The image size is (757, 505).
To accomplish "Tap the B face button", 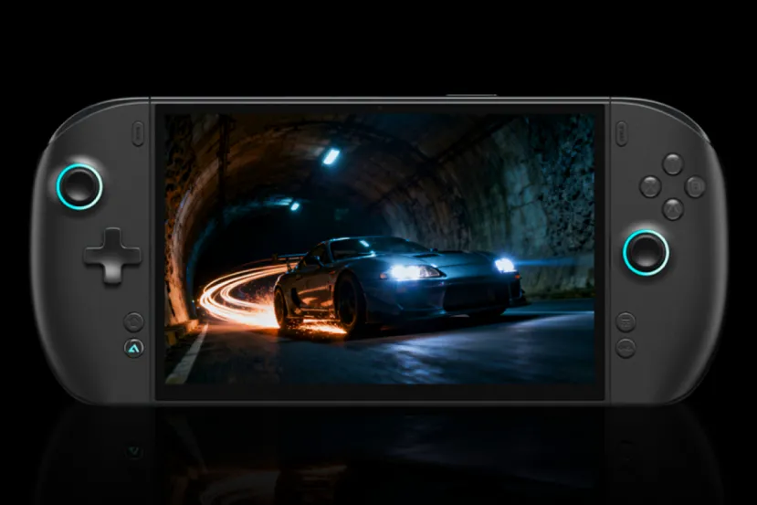I will coord(695,187).
